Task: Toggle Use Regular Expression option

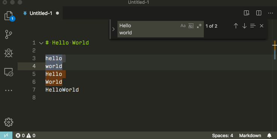Action: pyautogui.click(x=199, y=26)
